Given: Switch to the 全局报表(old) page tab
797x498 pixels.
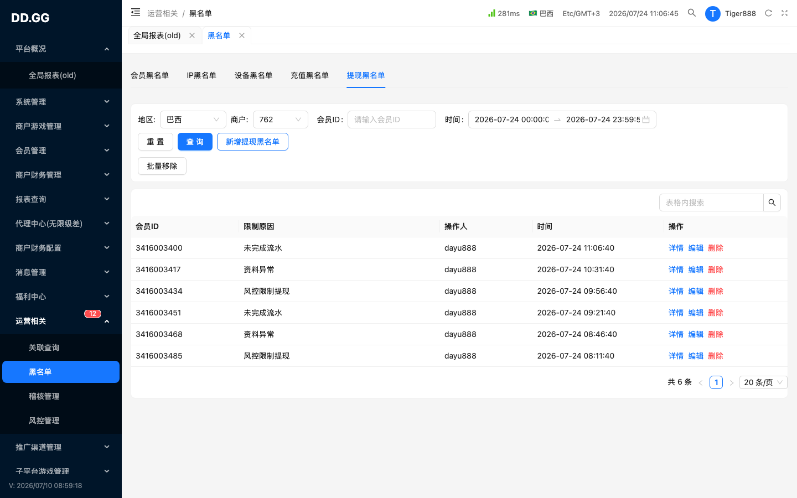Looking at the screenshot, I should 157,35.
